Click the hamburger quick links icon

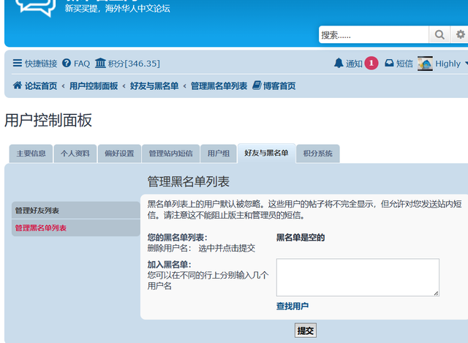tap(18, 64)
